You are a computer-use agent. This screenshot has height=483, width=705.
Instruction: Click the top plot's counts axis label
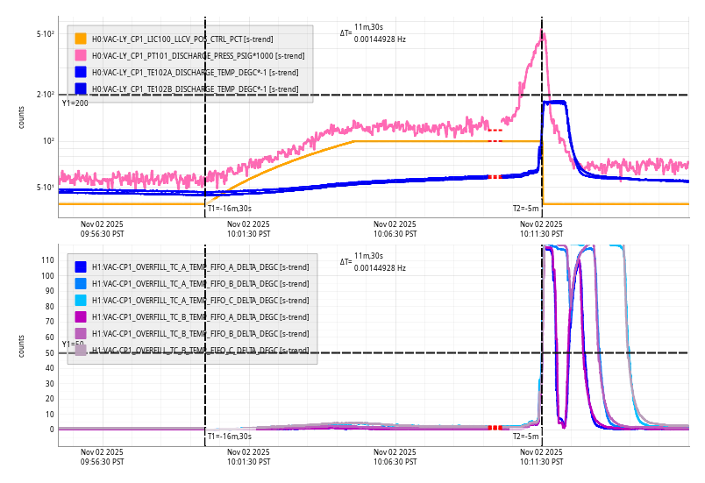tap(22, 117)
